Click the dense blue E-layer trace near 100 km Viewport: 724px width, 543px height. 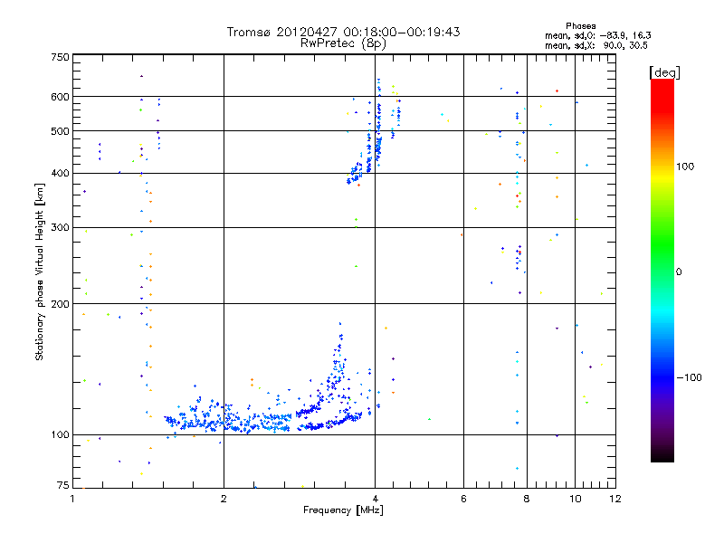tap(231, 421)
